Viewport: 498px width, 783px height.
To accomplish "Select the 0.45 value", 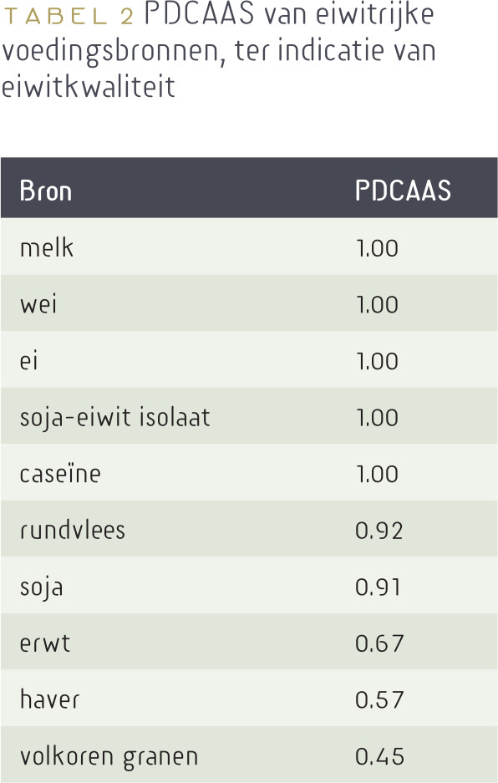I will pos(379,756).
